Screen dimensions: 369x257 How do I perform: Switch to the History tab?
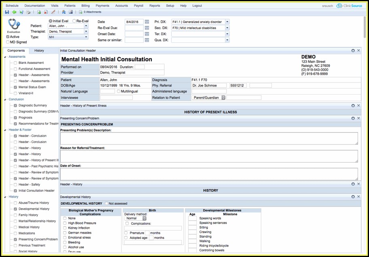point(39,51)
